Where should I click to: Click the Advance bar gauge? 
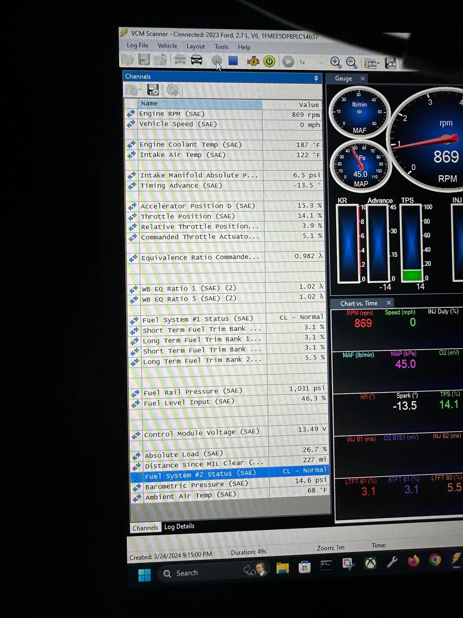pos(379,243)
